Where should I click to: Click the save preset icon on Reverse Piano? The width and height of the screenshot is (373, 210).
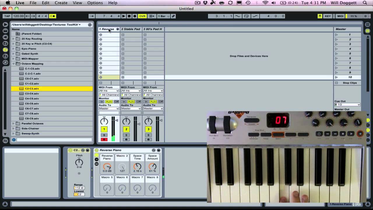tap(159, 150)
